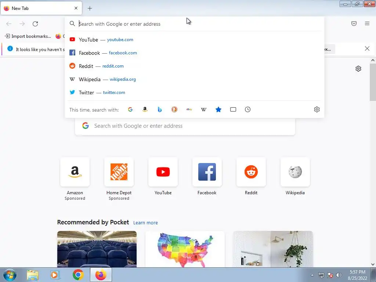Image resolution: width=376 pixels, height=282 pixels.
Task: Open the Windows Start menu
Action: click(10, 275)
